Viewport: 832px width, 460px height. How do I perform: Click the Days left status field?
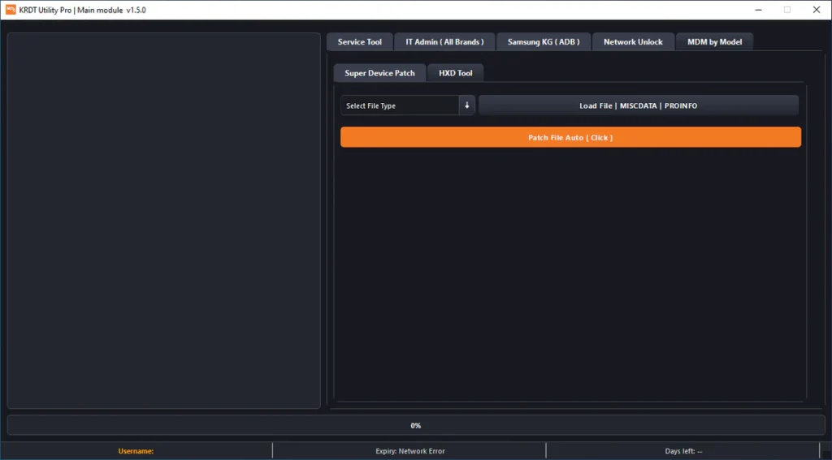[682, 451]
